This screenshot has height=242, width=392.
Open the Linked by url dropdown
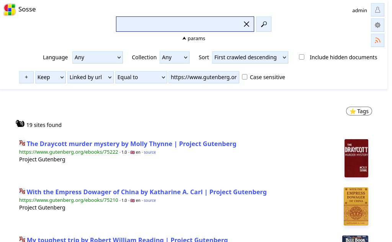click(90, 77)
